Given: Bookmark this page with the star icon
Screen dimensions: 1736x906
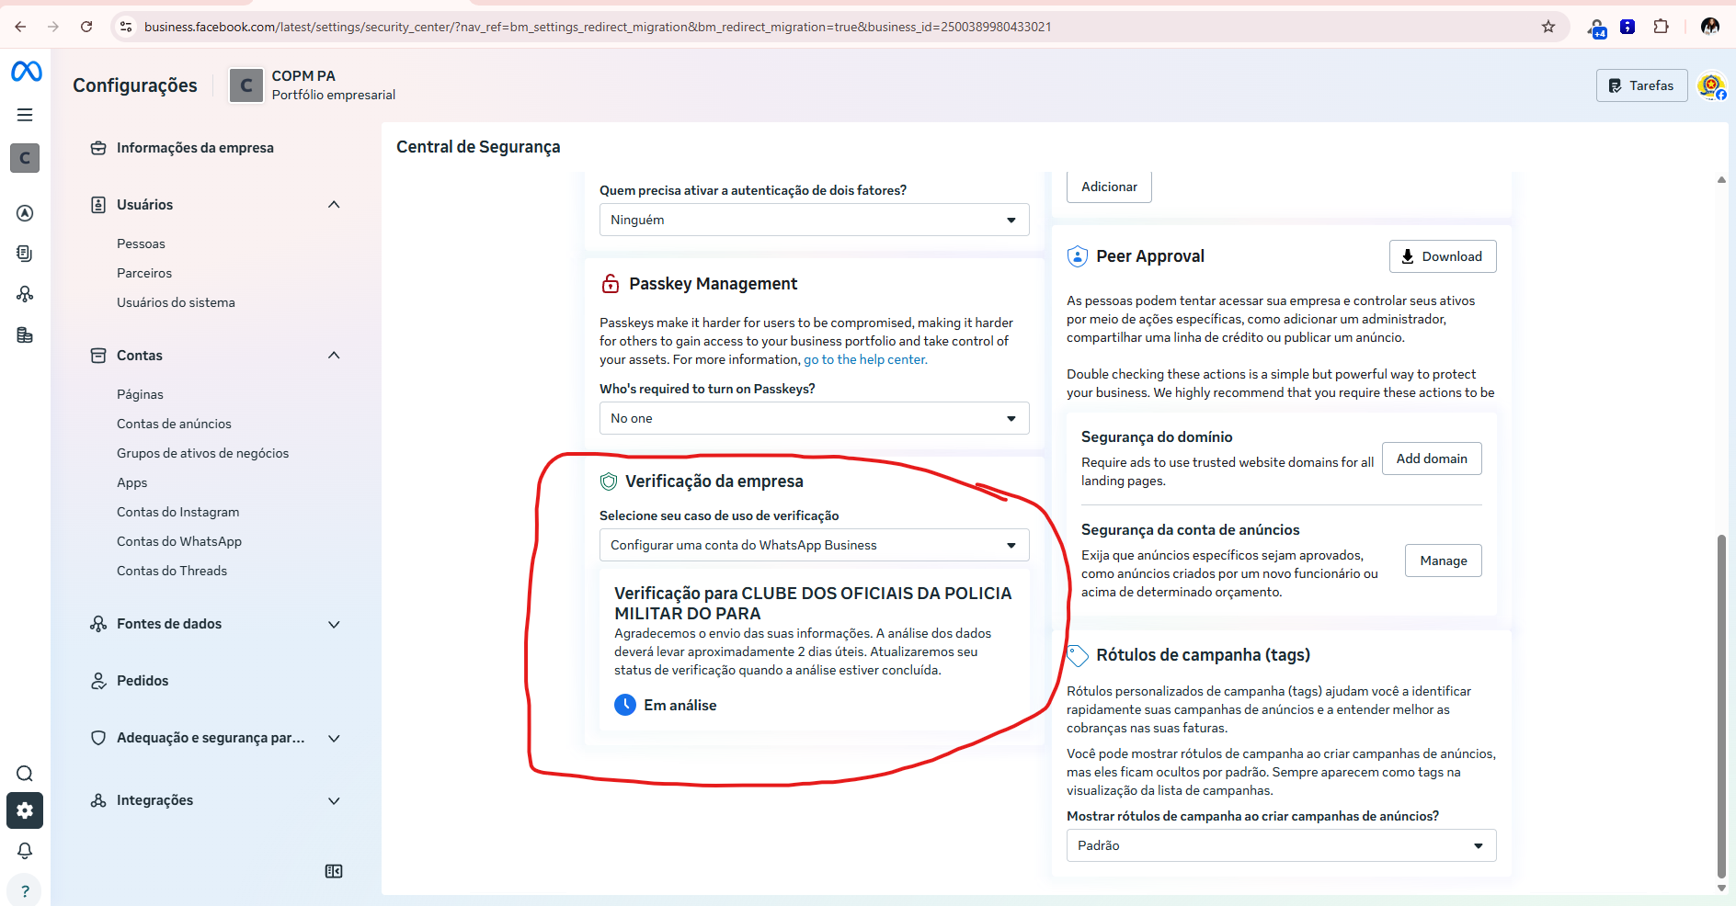Looking at the screenshot, I should point(1548,27).
